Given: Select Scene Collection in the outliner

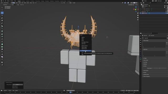Looking at the screenshot, I should coord(145,5).
